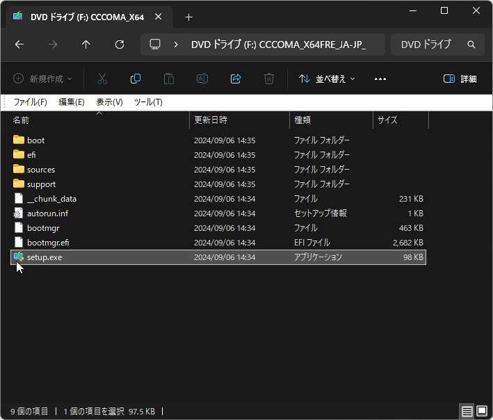Rename the selected item
The height and width of the screenshot is (420, 493).
coord(202,79)
